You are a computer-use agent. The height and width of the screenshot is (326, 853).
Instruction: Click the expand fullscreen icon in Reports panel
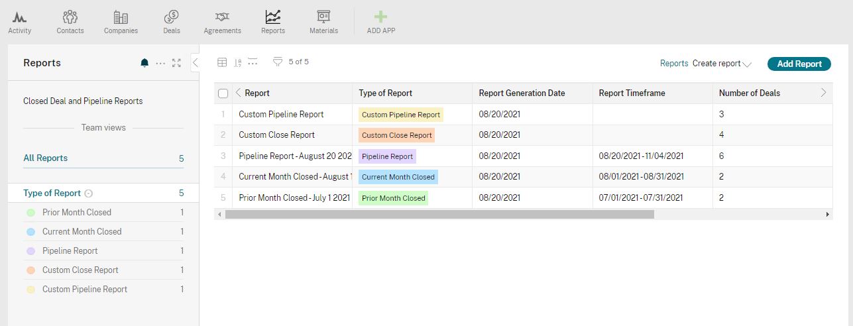pyautogui.click(x=176, y=63)
